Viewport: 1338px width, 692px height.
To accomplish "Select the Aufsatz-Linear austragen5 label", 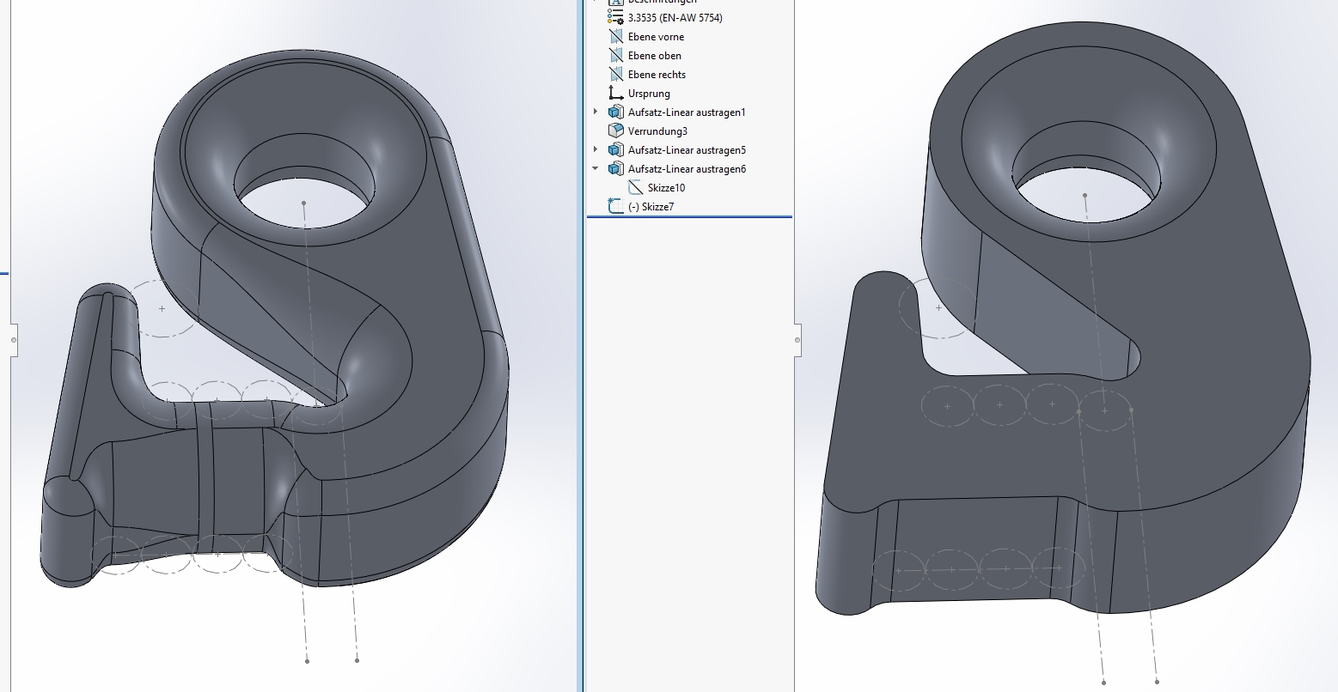I will click(687, 150).
